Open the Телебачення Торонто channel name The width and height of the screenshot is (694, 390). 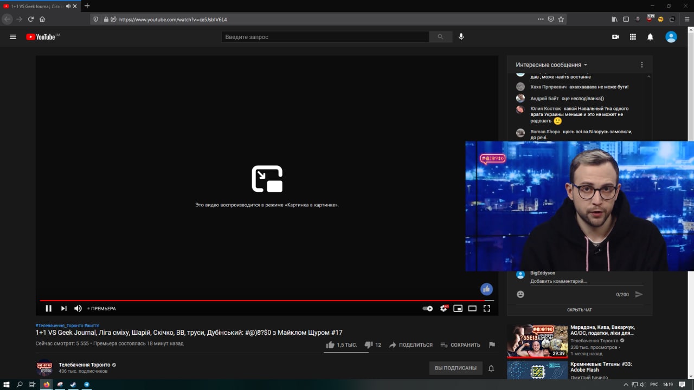coord(85,365)
